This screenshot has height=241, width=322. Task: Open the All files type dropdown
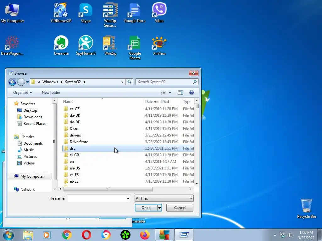[164, 198]
